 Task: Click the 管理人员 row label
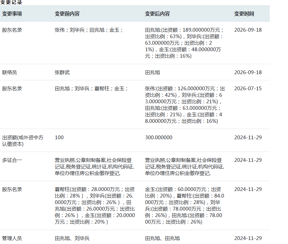[12, 238]
